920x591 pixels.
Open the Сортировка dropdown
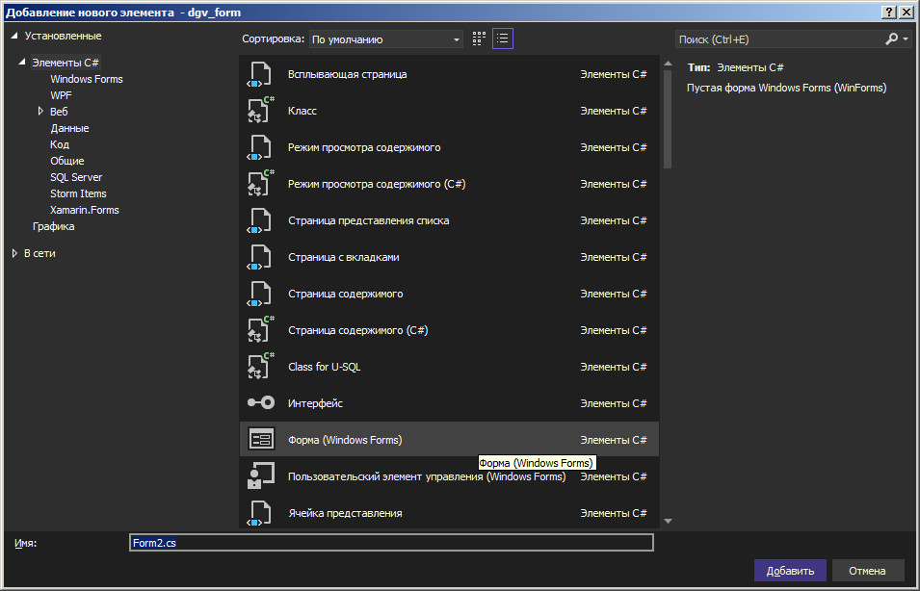(385, 39)
